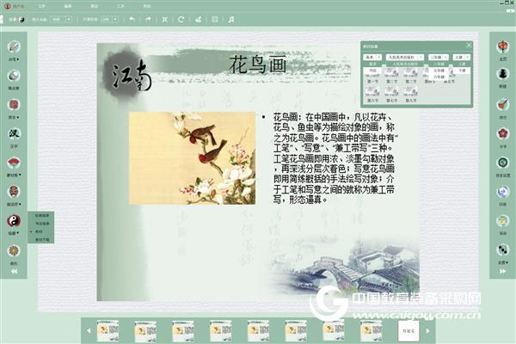
Task: Click the green jade disc icon
Action: pos(502,163)
